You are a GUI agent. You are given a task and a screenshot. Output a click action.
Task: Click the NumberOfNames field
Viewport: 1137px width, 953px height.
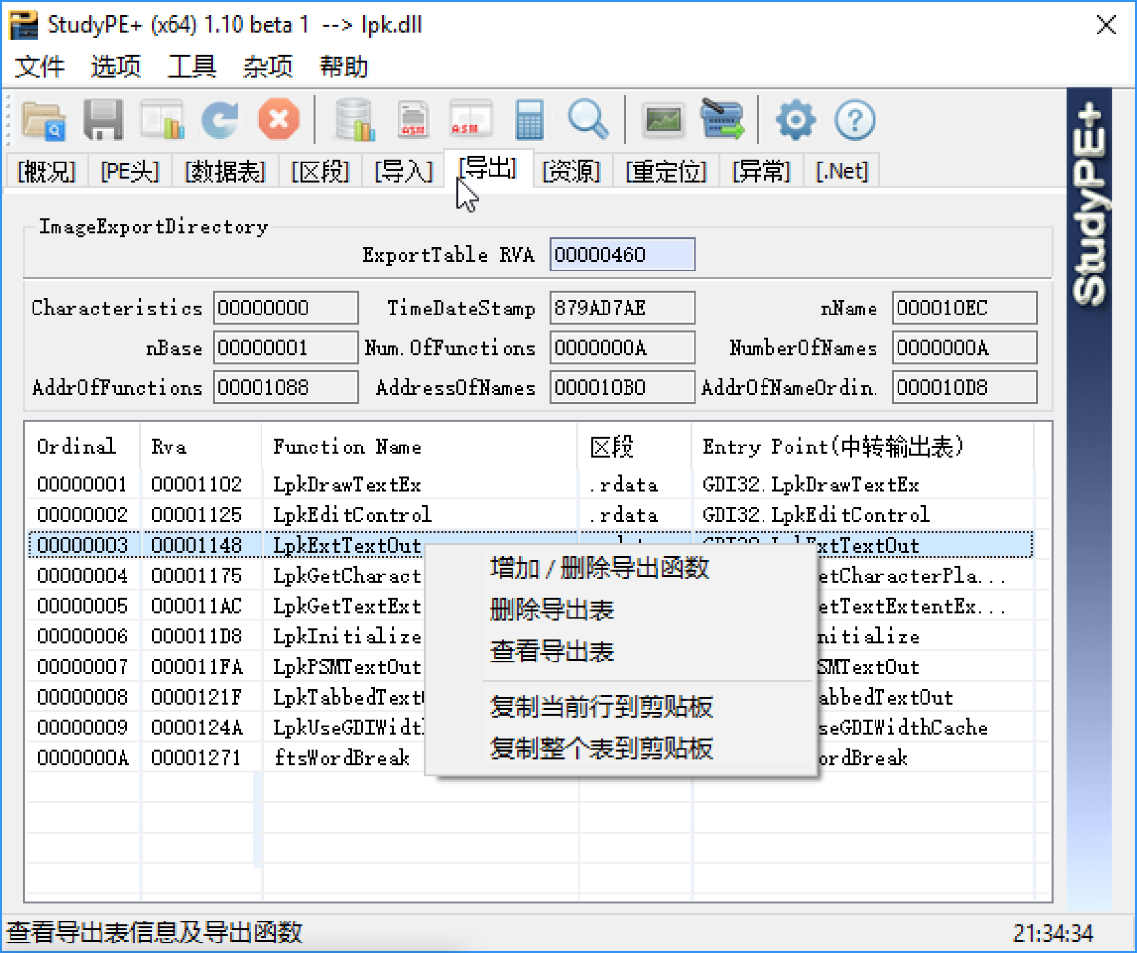click(965, 347)
